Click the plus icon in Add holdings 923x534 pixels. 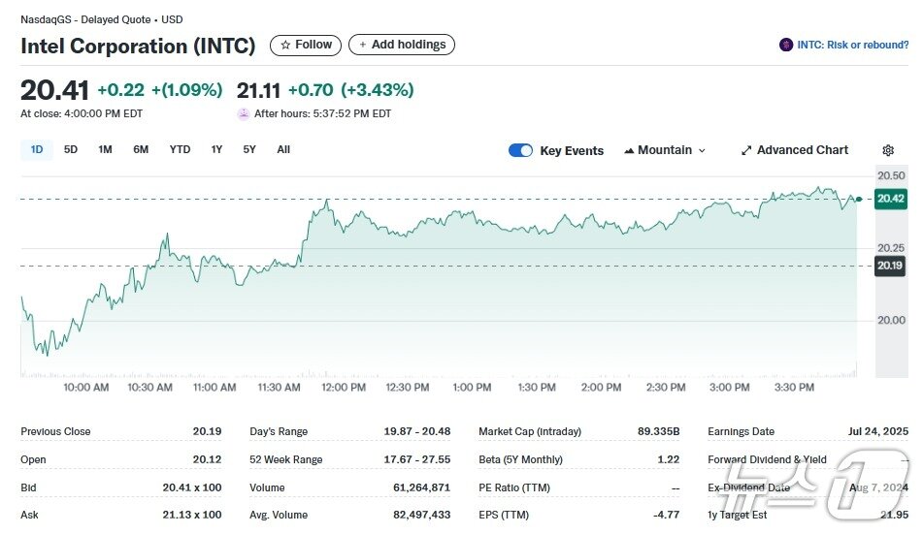[x=363, y=45]
